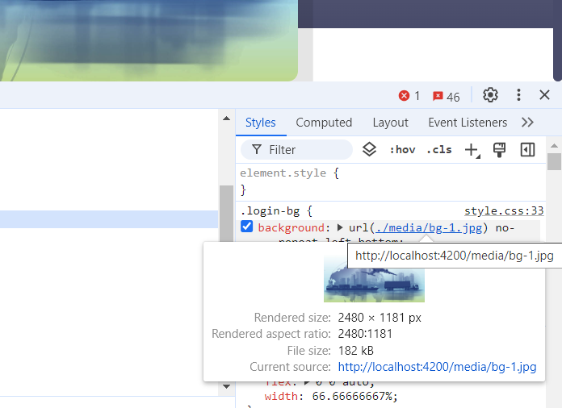This screenshot has height=408, width=562.
Task: Click the 46 issues counter icon
Action: (438, 96)
